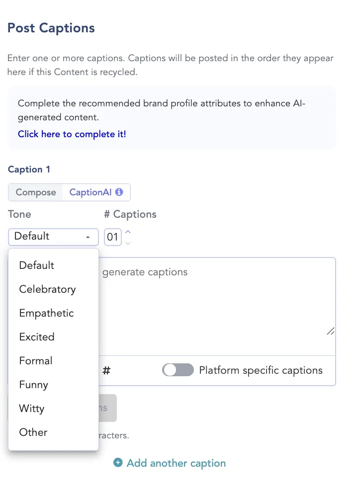Click the up arrow on the captions counter
Viewport: 359px width, 498px height.
[128, 232]
